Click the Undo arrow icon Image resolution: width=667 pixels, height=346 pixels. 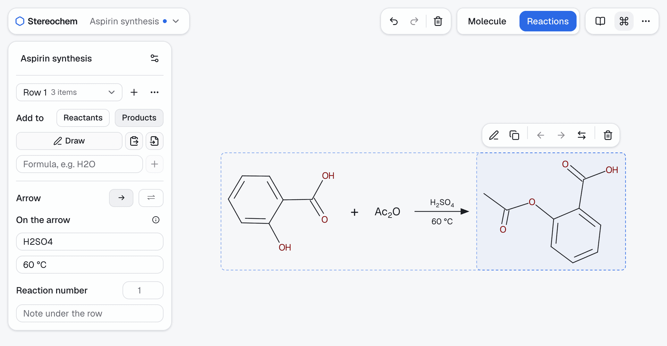coord(394,21)
